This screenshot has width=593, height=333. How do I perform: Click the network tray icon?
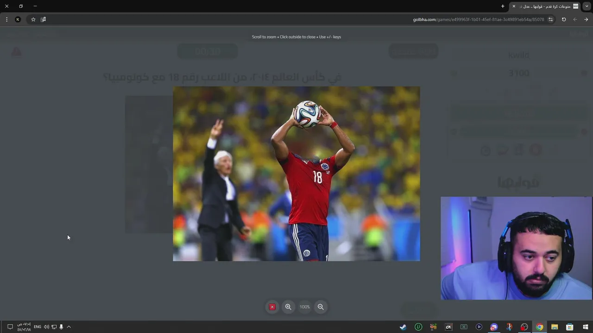pos(54,327)
